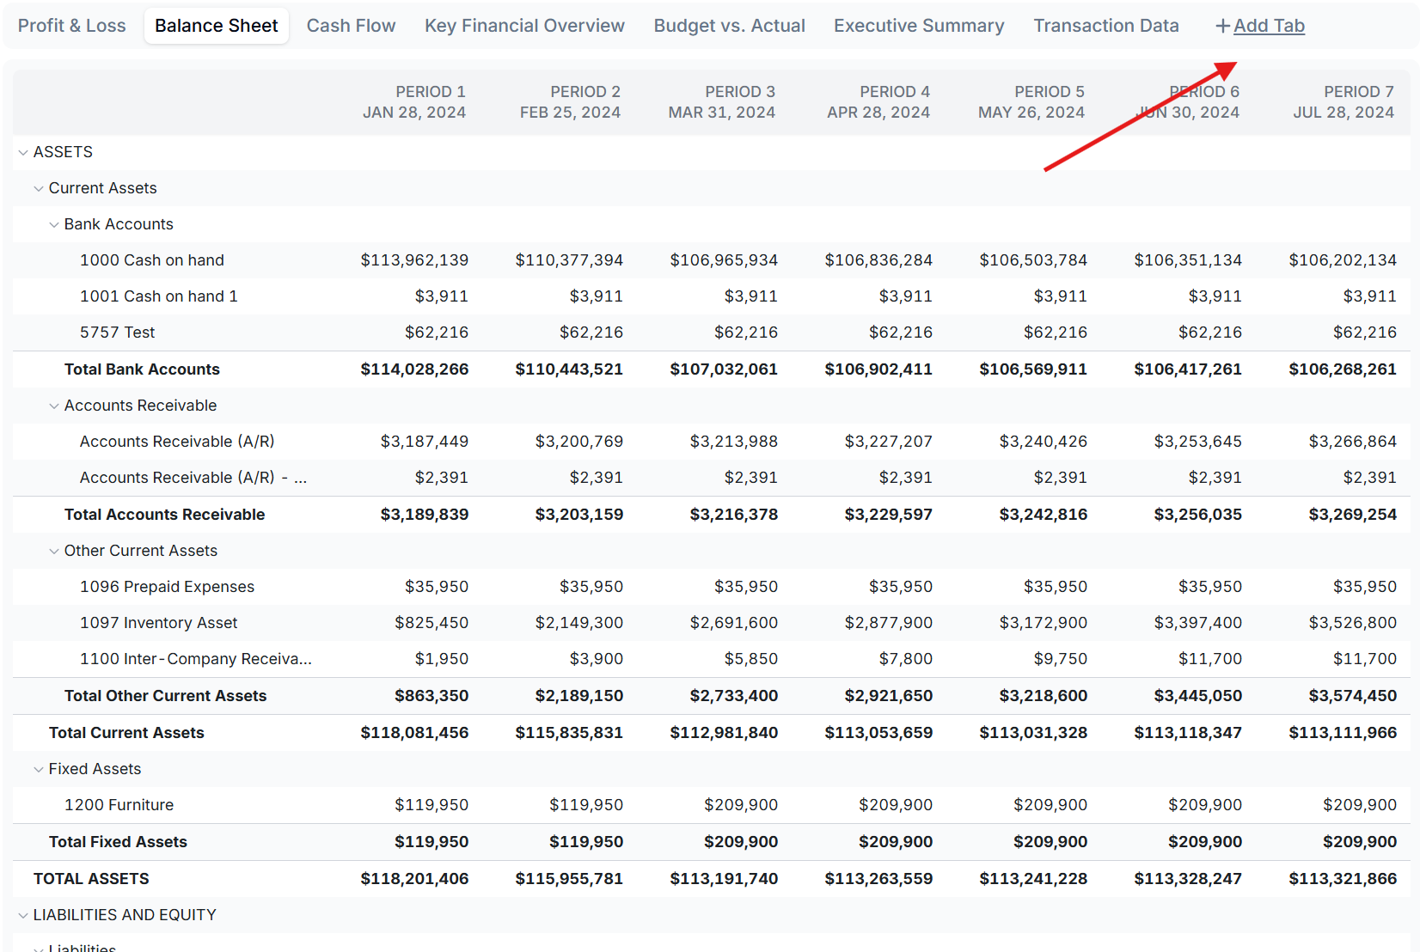The image size is (1420, 952).
Task: Select the Period 1 Jan 28, 2024 column header
Action: click(414, 101)
